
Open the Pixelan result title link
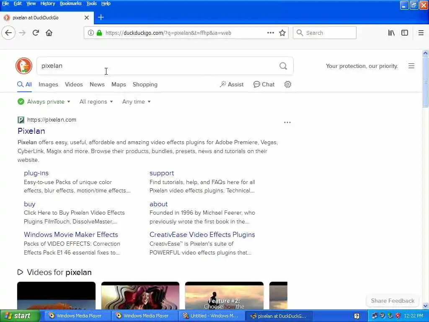[31, 131]
